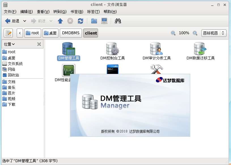Viewport: 231px width, 165px height.
Task: Open the 书签 menu
Action: click(x=77, y=12)
